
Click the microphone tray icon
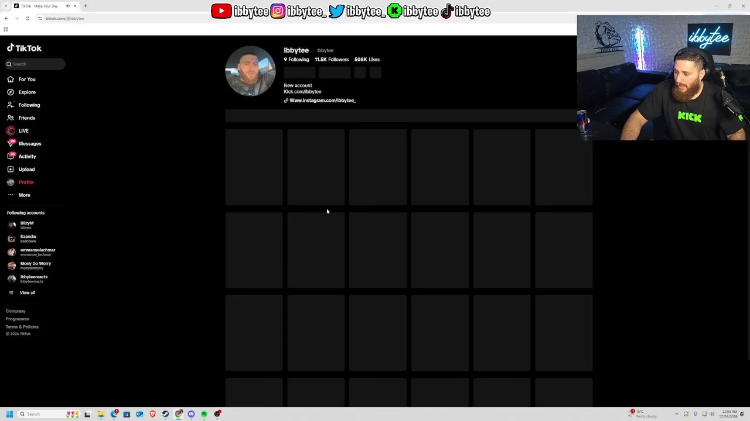tap(695, 414)
